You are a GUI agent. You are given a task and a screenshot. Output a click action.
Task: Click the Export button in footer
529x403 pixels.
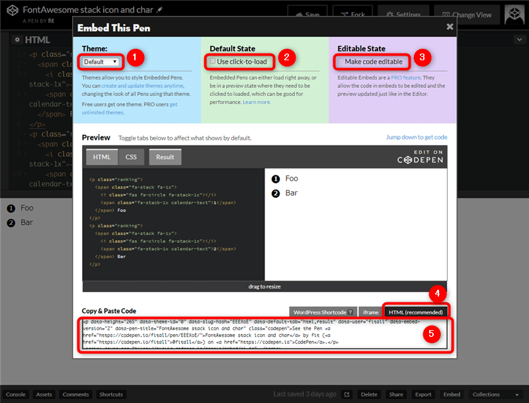point(423,394)
